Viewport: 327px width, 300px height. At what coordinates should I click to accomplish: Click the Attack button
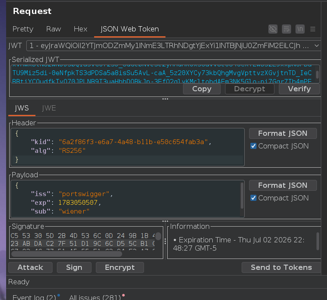30,267
